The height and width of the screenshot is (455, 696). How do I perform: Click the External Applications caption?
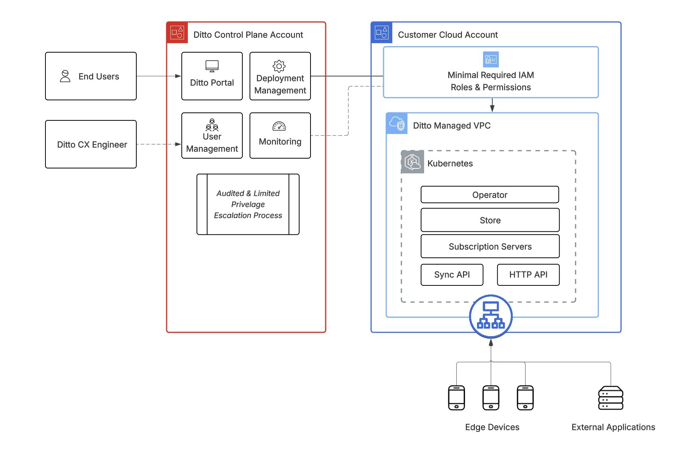[613, 427]
